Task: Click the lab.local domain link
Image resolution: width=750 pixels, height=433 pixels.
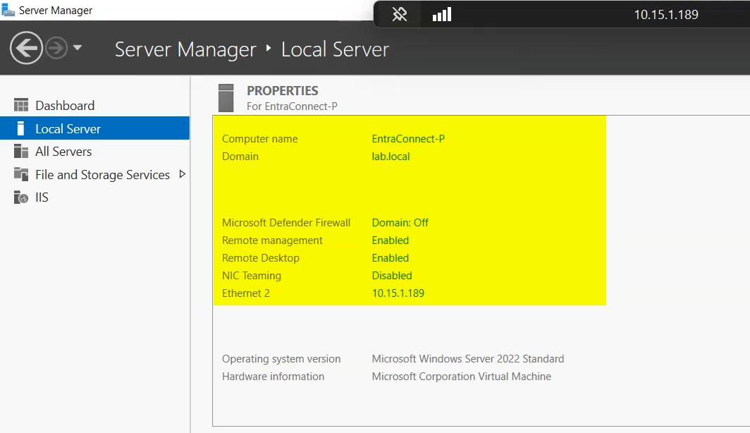Action: coord(391,157)
